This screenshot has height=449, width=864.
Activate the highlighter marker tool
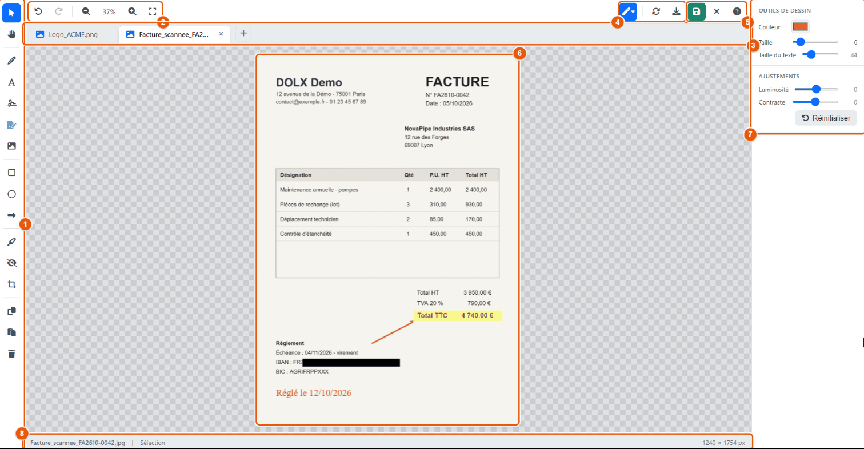point(11,242)
